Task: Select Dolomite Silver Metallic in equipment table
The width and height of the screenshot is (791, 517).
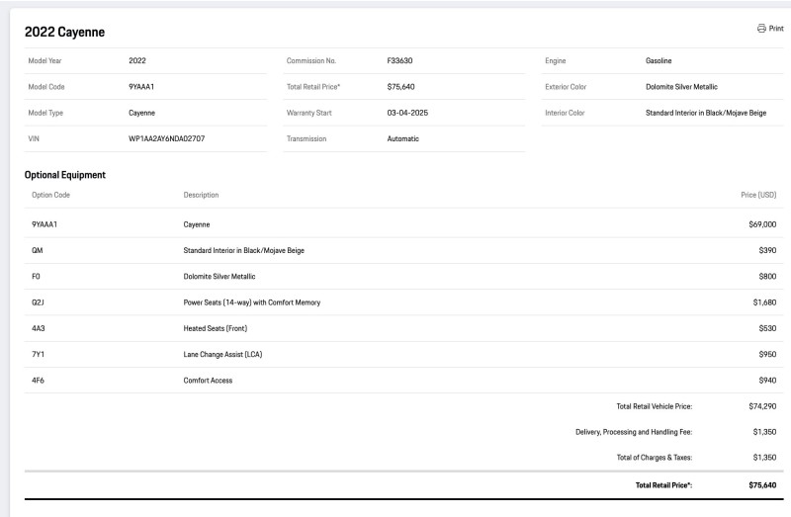Action: (x=220, y=277)
